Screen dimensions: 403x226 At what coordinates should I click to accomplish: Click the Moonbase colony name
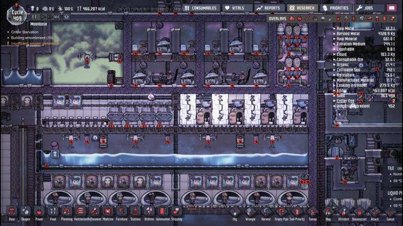[x=39, y=24]
